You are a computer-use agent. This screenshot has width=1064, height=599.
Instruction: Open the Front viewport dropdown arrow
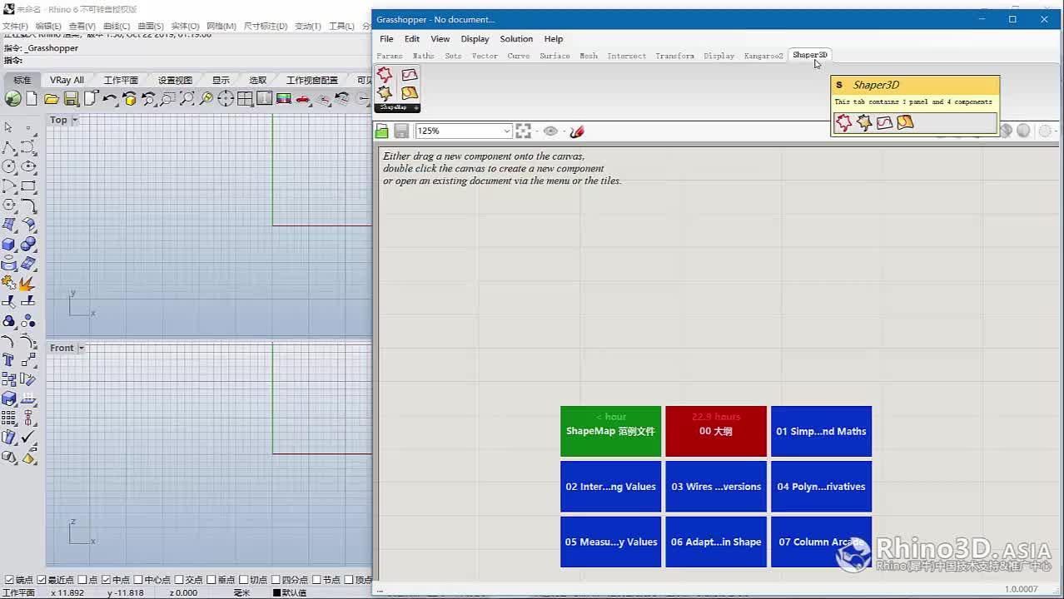81,349
